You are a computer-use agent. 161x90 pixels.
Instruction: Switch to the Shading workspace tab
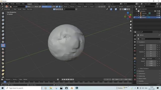66,4
